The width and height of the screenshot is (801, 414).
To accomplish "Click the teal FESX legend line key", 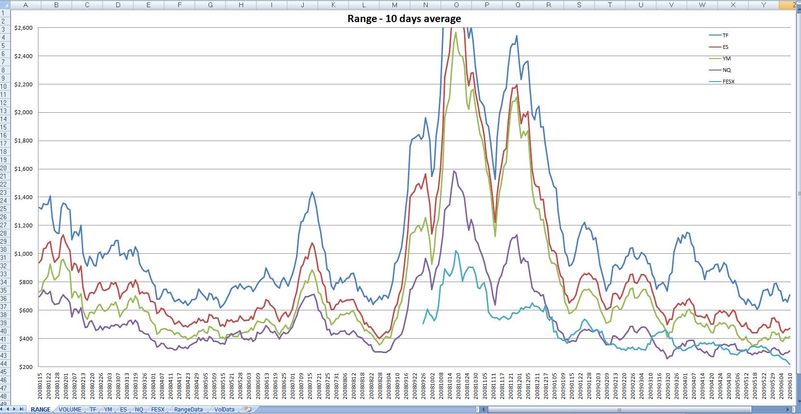I will [x=715, y=82].
